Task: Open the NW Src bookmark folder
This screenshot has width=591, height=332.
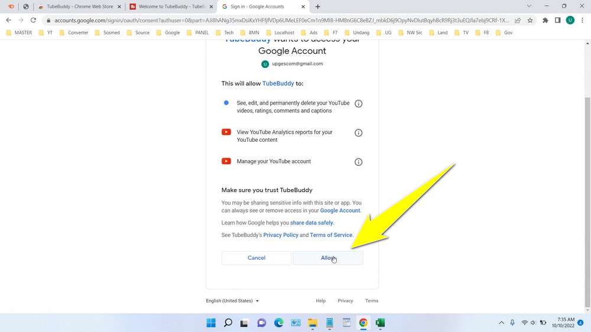Action: tap(411, 32)
